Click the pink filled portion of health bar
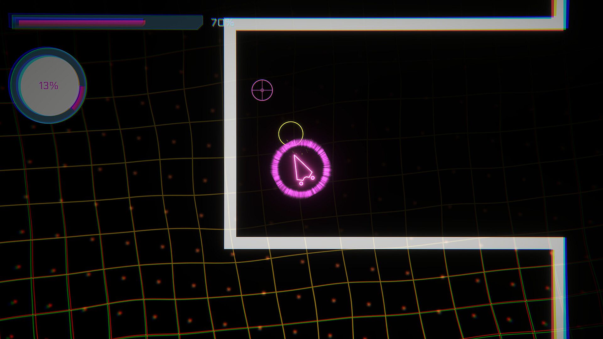 pos(82,23)
